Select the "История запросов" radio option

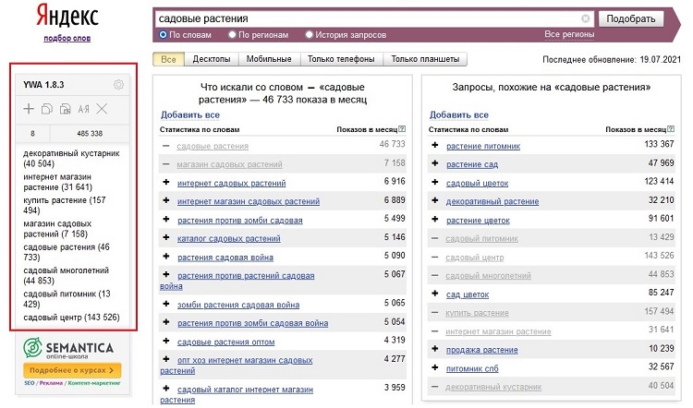tap(310, 35)
